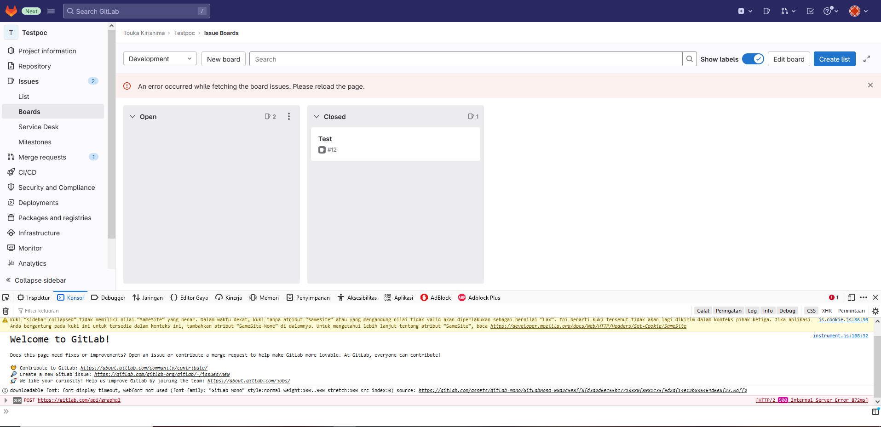Click the Create list button
The image size is (881, 427).
tap(834, 59)
